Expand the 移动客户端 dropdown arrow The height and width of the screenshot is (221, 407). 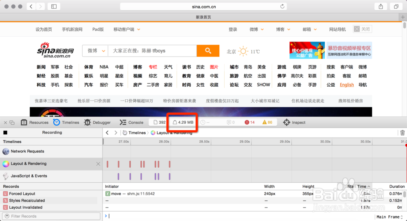click(x=139, y=29)
